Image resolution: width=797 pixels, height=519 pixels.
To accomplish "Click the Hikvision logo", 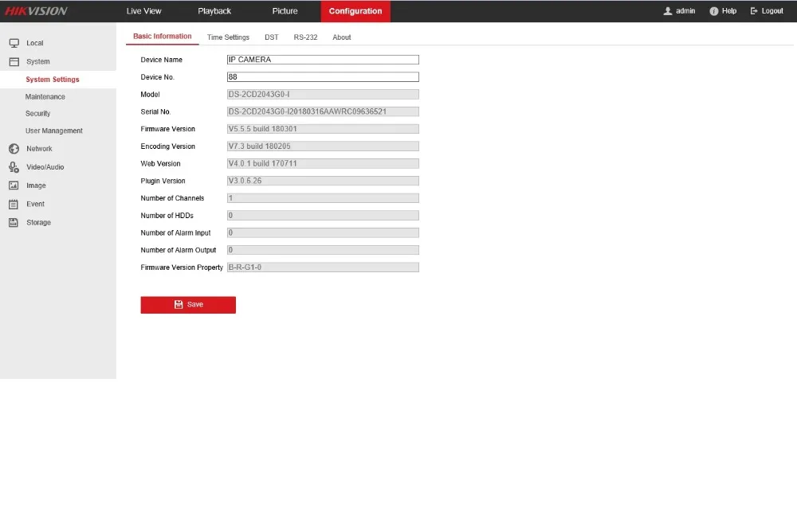I will click(x=36, y=10).
